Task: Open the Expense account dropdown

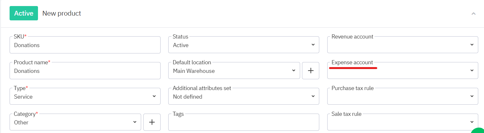Action: [402, 71]
